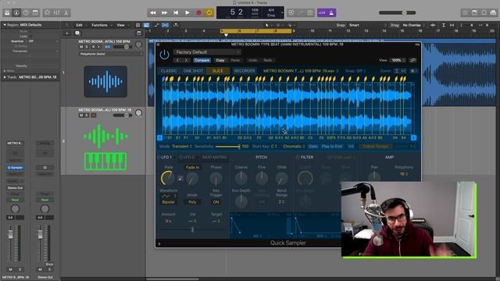Viewport: 500px width, 281px height.
Task: Mute the second METRO BOOMIN track
Action: coord(81,116)
